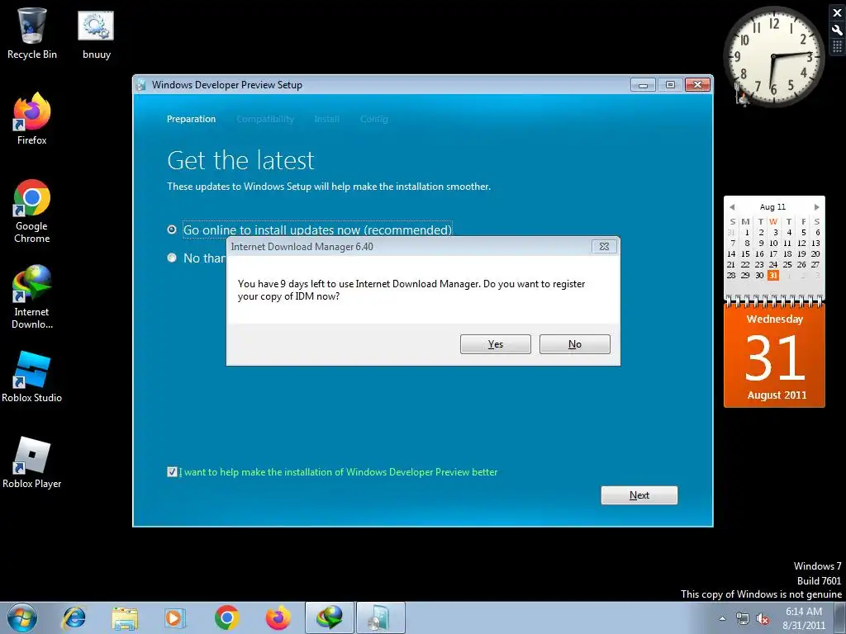Click the analog clock gadget face
The image size is (846, 634).
coord(773,56)
